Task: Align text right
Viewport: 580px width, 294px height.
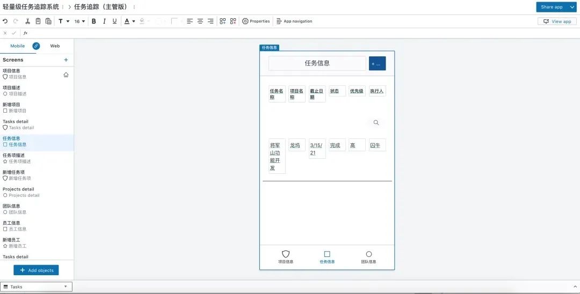Action: [211, 21]
